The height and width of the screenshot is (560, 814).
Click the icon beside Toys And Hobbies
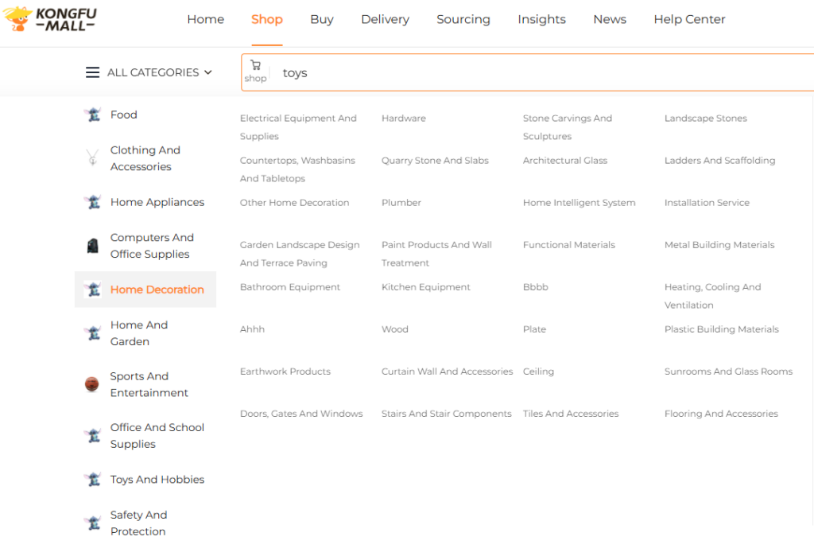coord(92,480)
